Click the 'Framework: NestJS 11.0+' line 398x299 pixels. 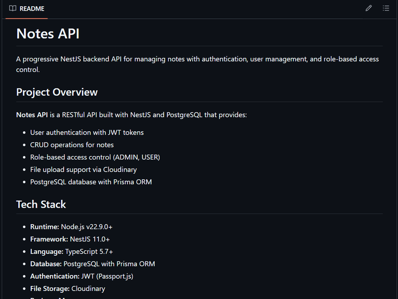coord(70,239)
